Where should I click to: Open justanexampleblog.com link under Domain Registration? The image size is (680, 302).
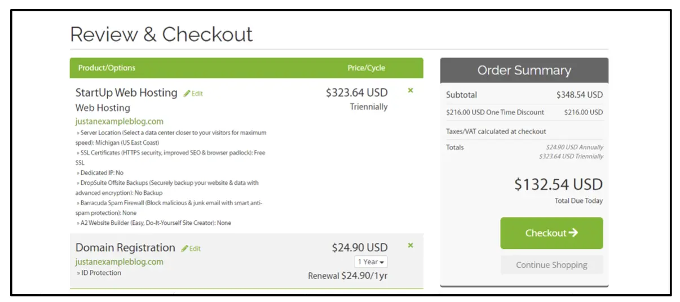[120, 261]
